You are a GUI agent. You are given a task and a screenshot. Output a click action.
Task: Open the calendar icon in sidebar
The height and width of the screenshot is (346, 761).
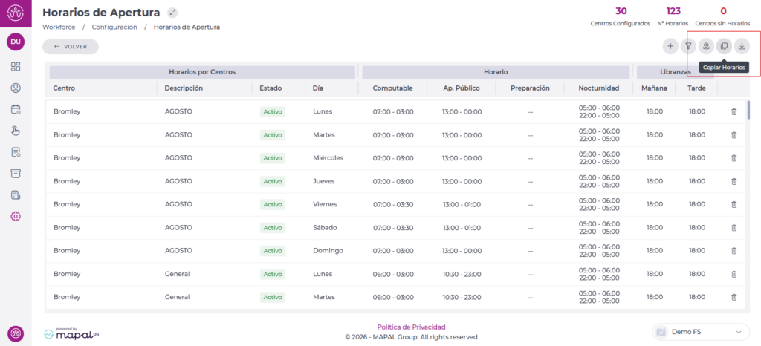pyautogui.click(x=16, y=109)
